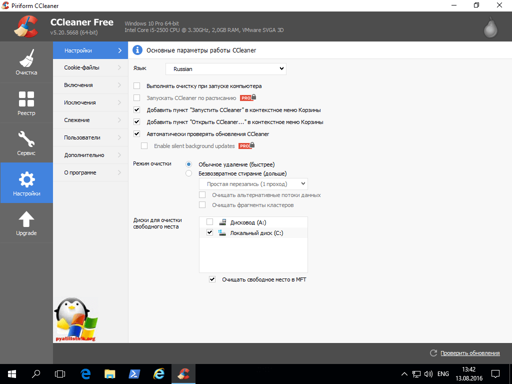Enable cleaning at computer startup checkbox

[137, 86]
